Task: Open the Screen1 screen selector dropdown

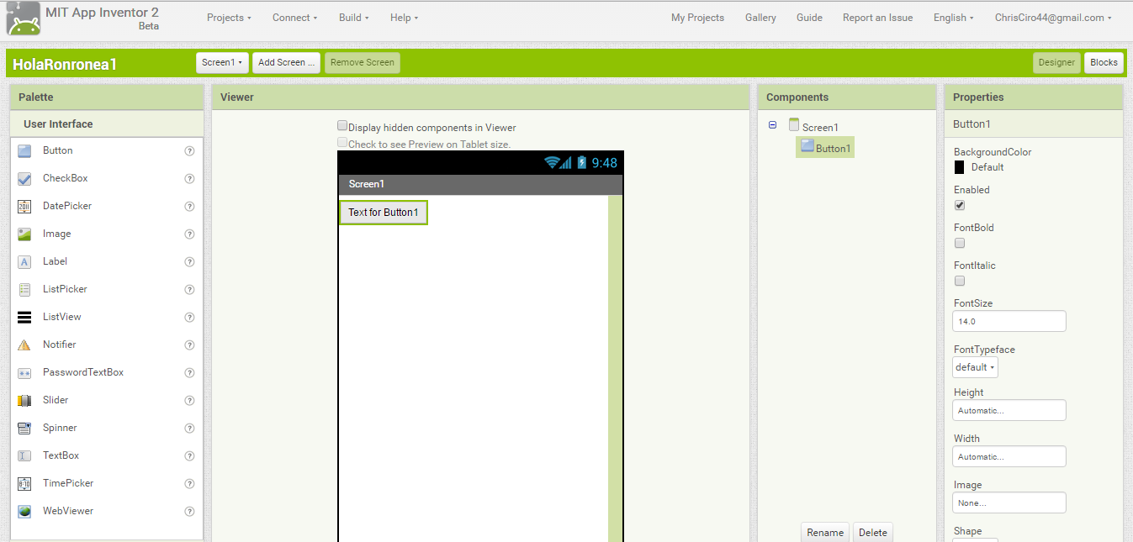Action: point(222,61)
